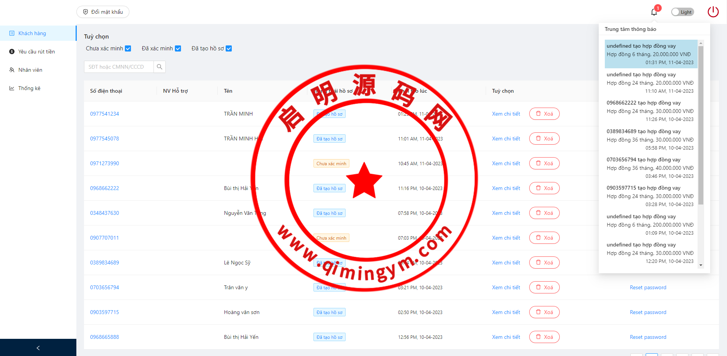This screenshot has height=356, width=727.
Task: Collapse the sidebar with the left chevron
Action: pos(38,348)
